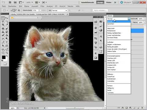Open the Filter menu
Image resolution: width=147 pixels, height=110 pixels.
(x=42, y=6)
